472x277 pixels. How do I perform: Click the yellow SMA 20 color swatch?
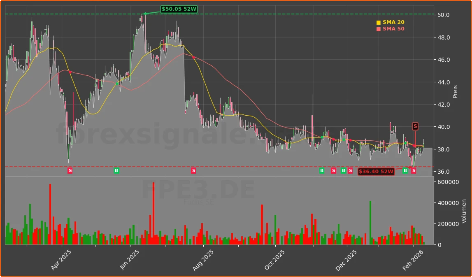pyautogui.click(x=379, y=22)
